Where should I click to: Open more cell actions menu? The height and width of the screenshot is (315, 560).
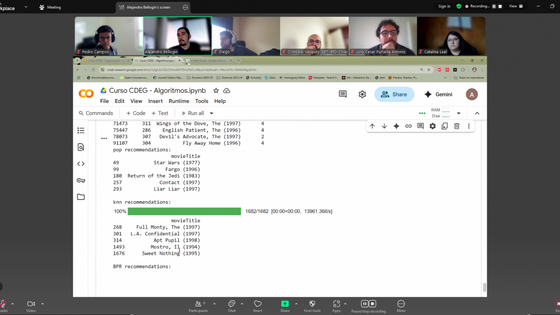tap(469, 126)
